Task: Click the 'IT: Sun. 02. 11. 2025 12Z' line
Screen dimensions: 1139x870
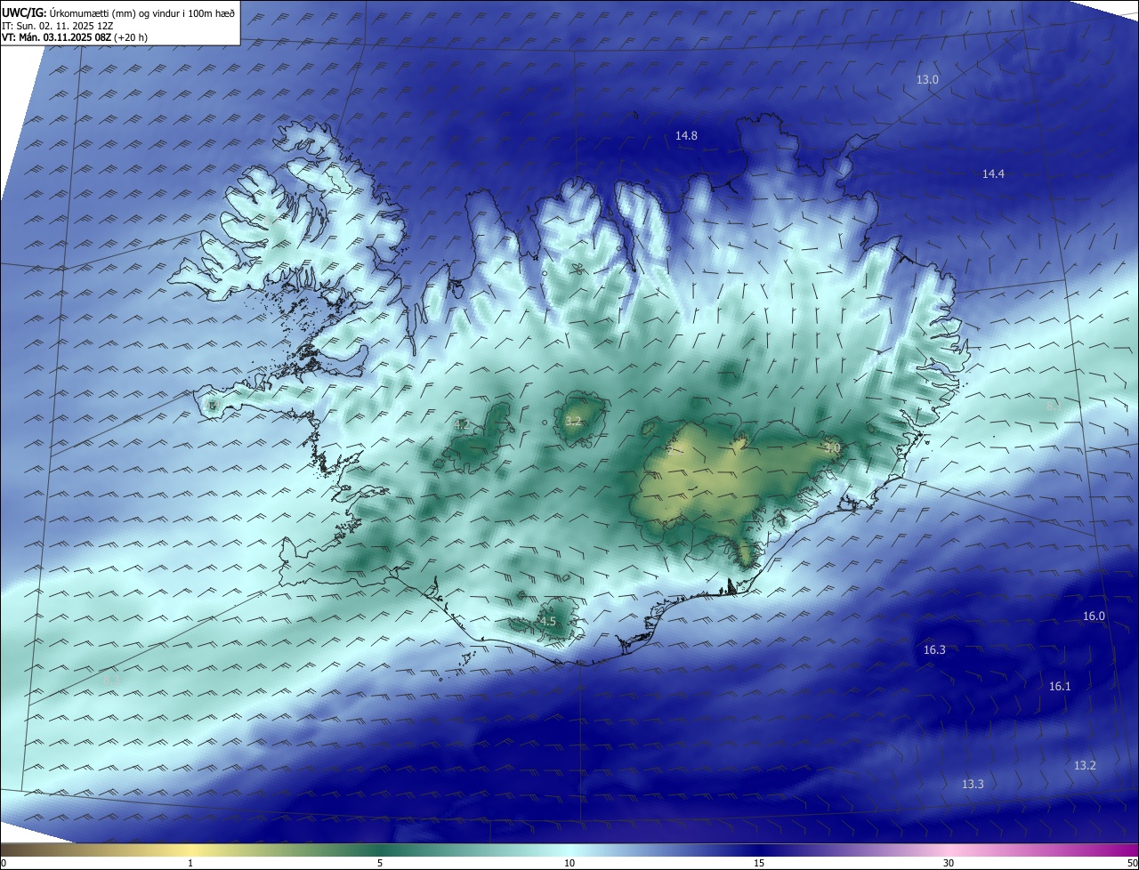Action: (x=58, y=26)
